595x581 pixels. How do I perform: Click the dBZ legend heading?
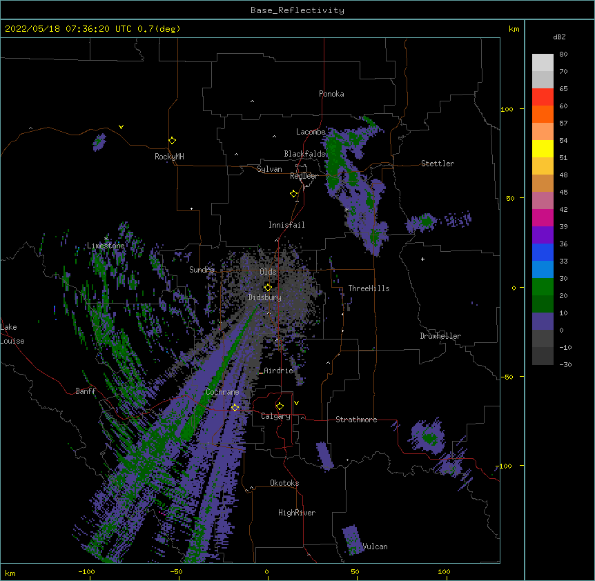559,37
